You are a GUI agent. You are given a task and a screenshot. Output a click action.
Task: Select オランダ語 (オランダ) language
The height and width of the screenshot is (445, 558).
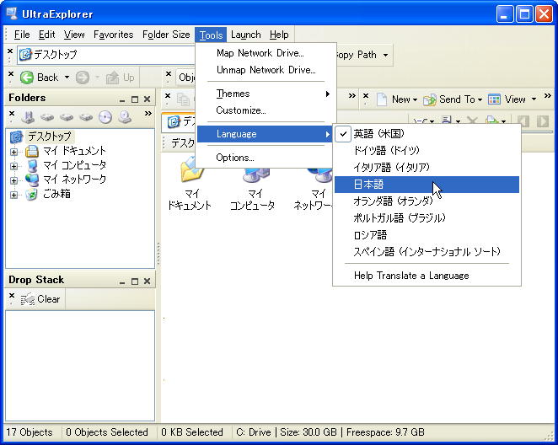(427, 201)
